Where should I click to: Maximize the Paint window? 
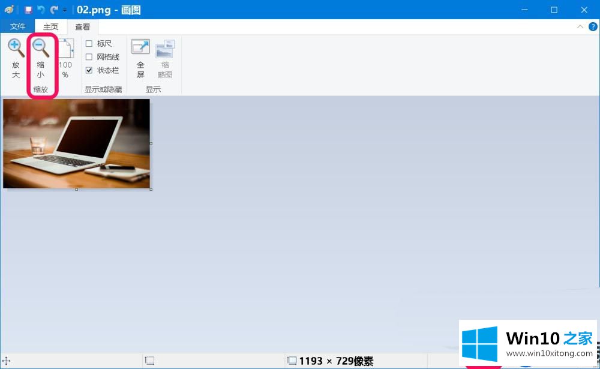pos(554,10)
